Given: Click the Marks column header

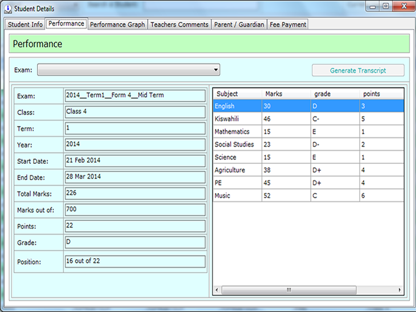Looking at the screenshot, I should pyautogui.click(x=286, y=94).
